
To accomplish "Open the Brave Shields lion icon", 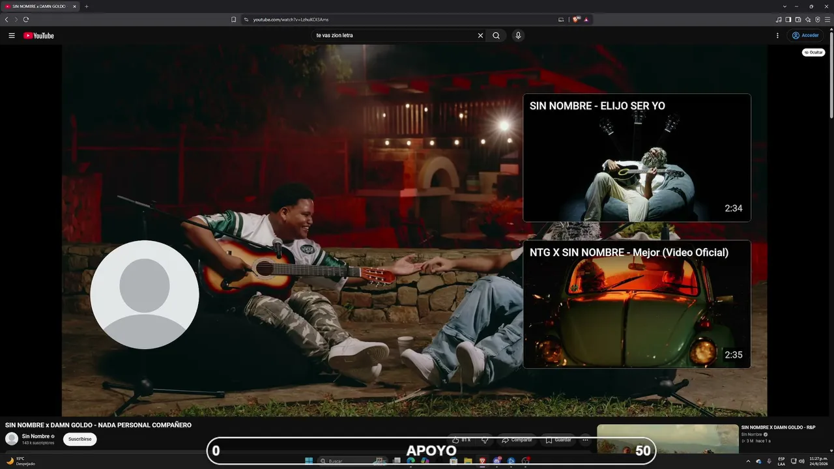I will point(576,20).
